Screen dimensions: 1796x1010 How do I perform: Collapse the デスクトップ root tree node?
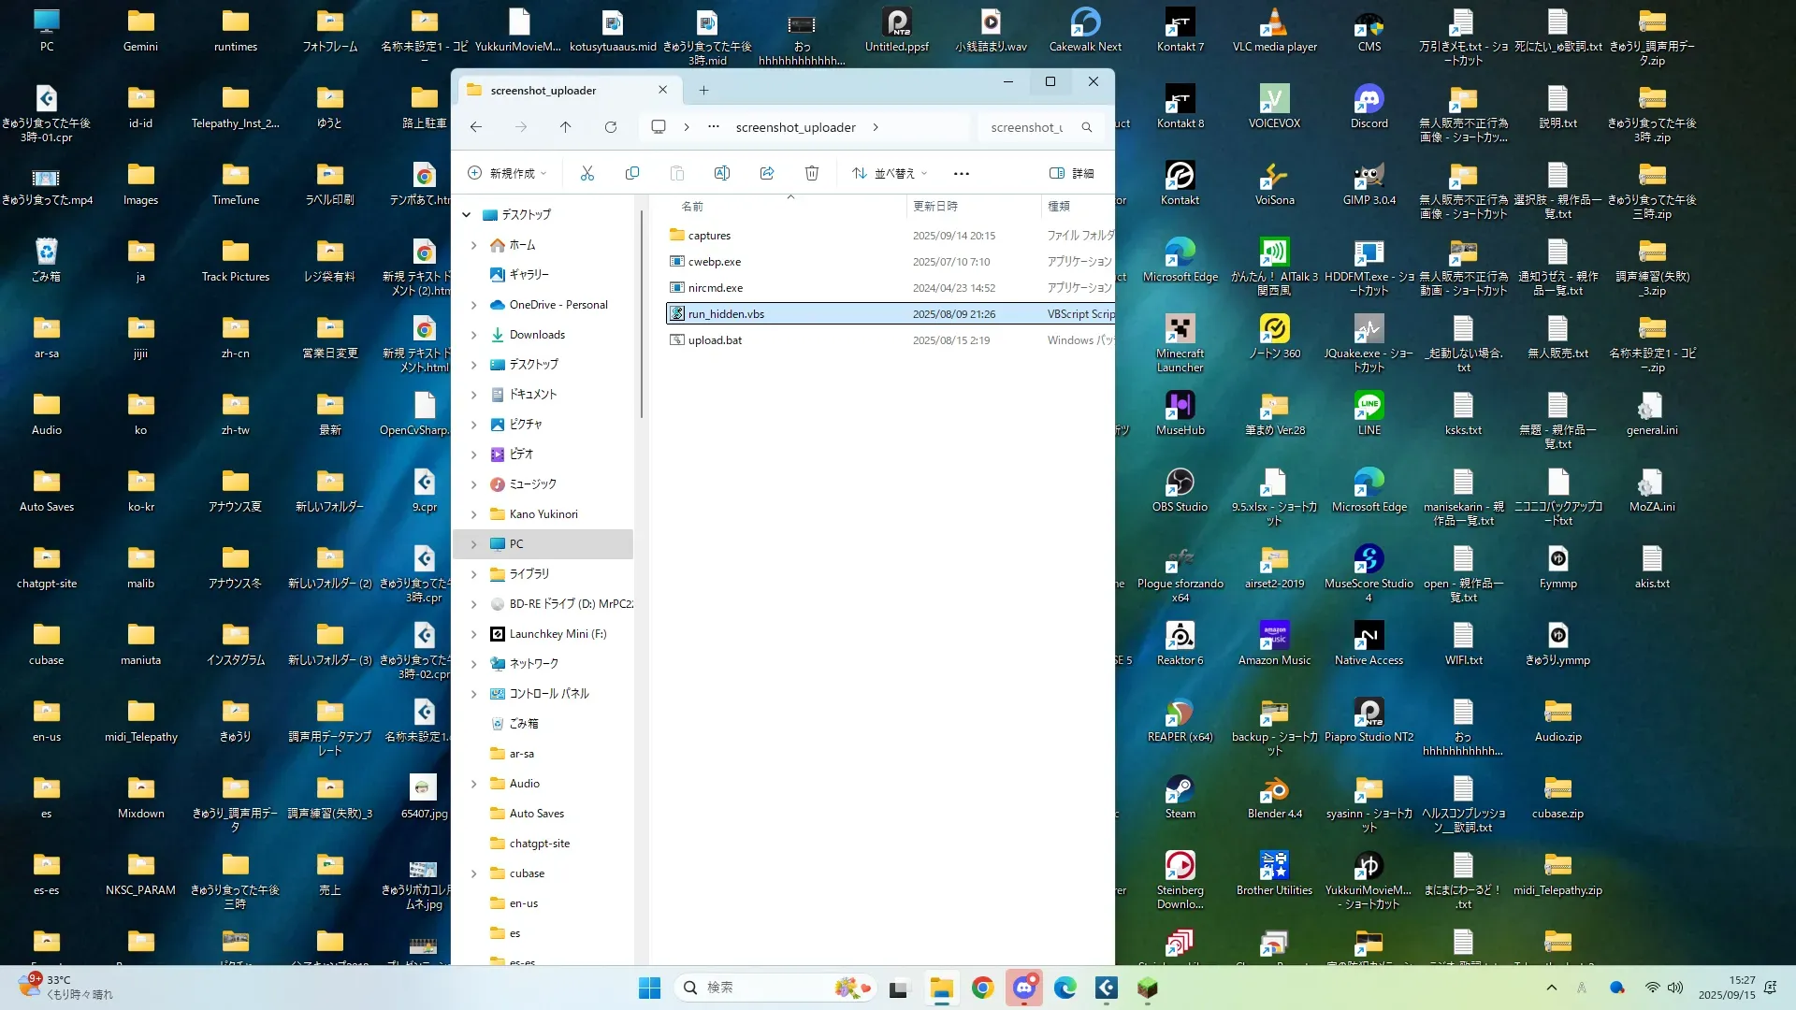point(467,215)
